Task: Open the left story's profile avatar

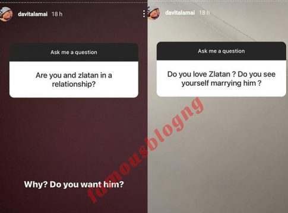Action: (6, 14)
